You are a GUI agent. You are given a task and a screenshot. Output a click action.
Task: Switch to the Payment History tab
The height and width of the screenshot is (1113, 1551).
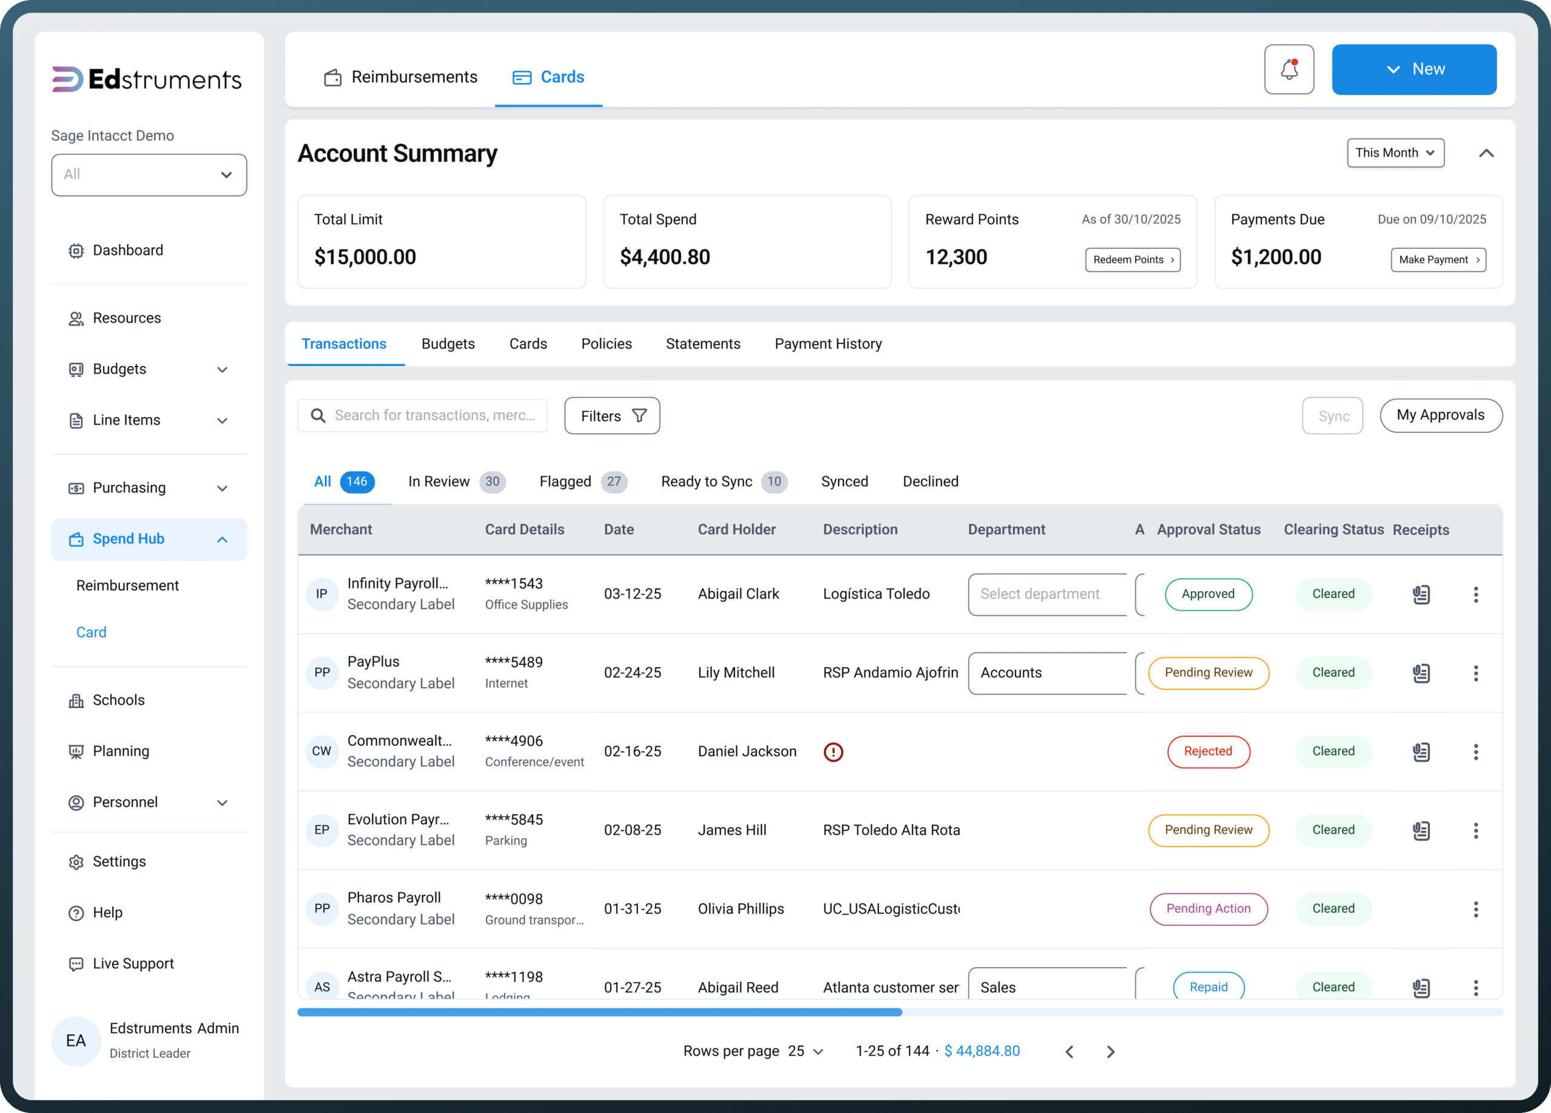pos(828,344)
